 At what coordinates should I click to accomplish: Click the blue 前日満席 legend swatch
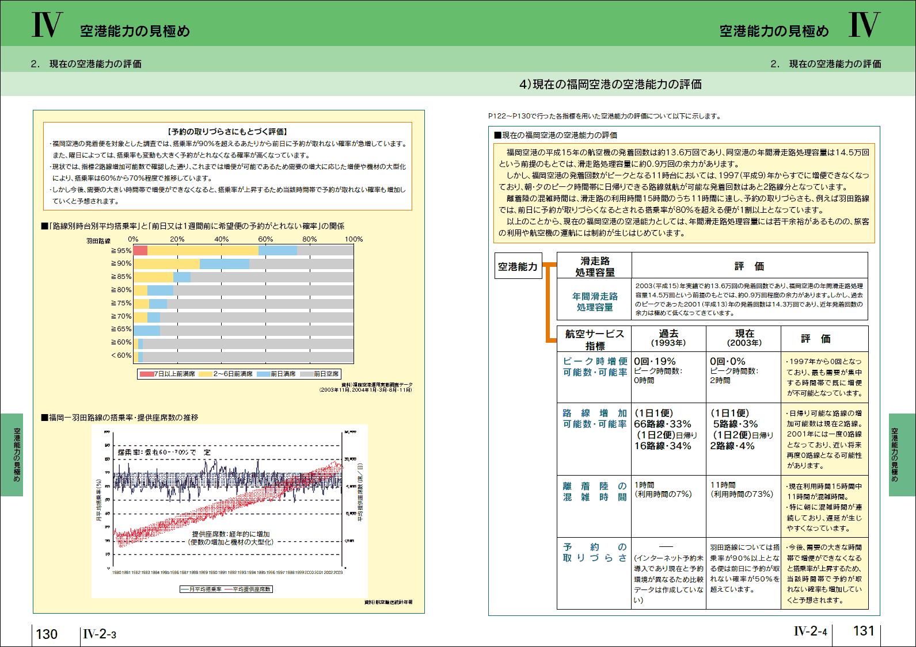point(264,374)
